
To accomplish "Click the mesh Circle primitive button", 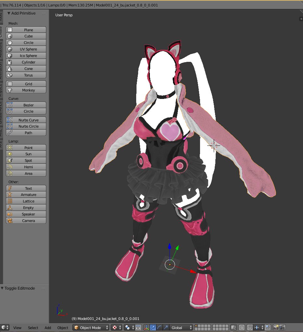I will coord(26,43).
